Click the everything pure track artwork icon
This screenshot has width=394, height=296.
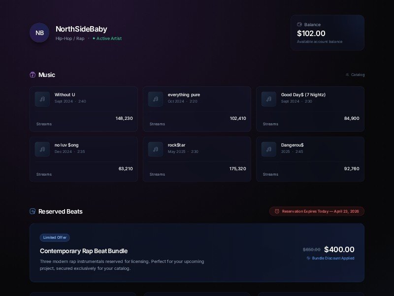[x=156, y=99]
